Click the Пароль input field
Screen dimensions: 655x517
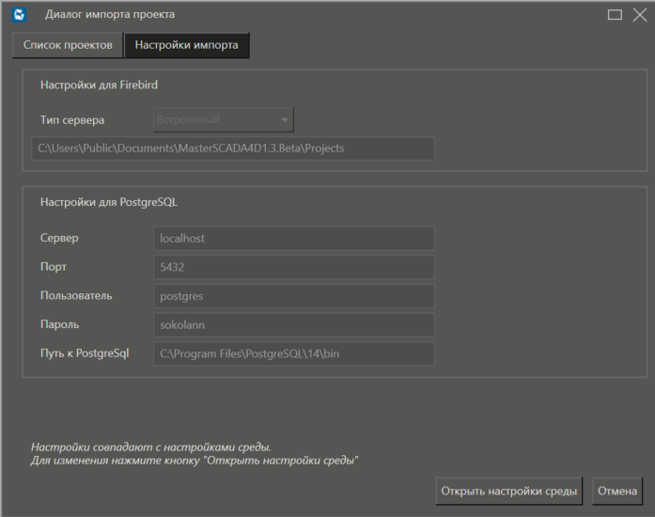pyautogui.click(x=293, y=325)
